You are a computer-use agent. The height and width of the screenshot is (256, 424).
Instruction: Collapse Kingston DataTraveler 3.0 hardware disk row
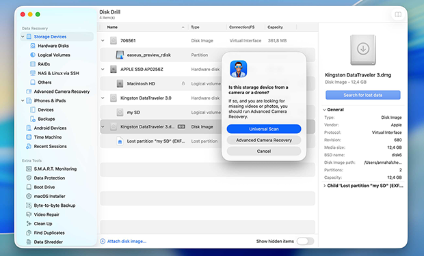pos(103,98)
